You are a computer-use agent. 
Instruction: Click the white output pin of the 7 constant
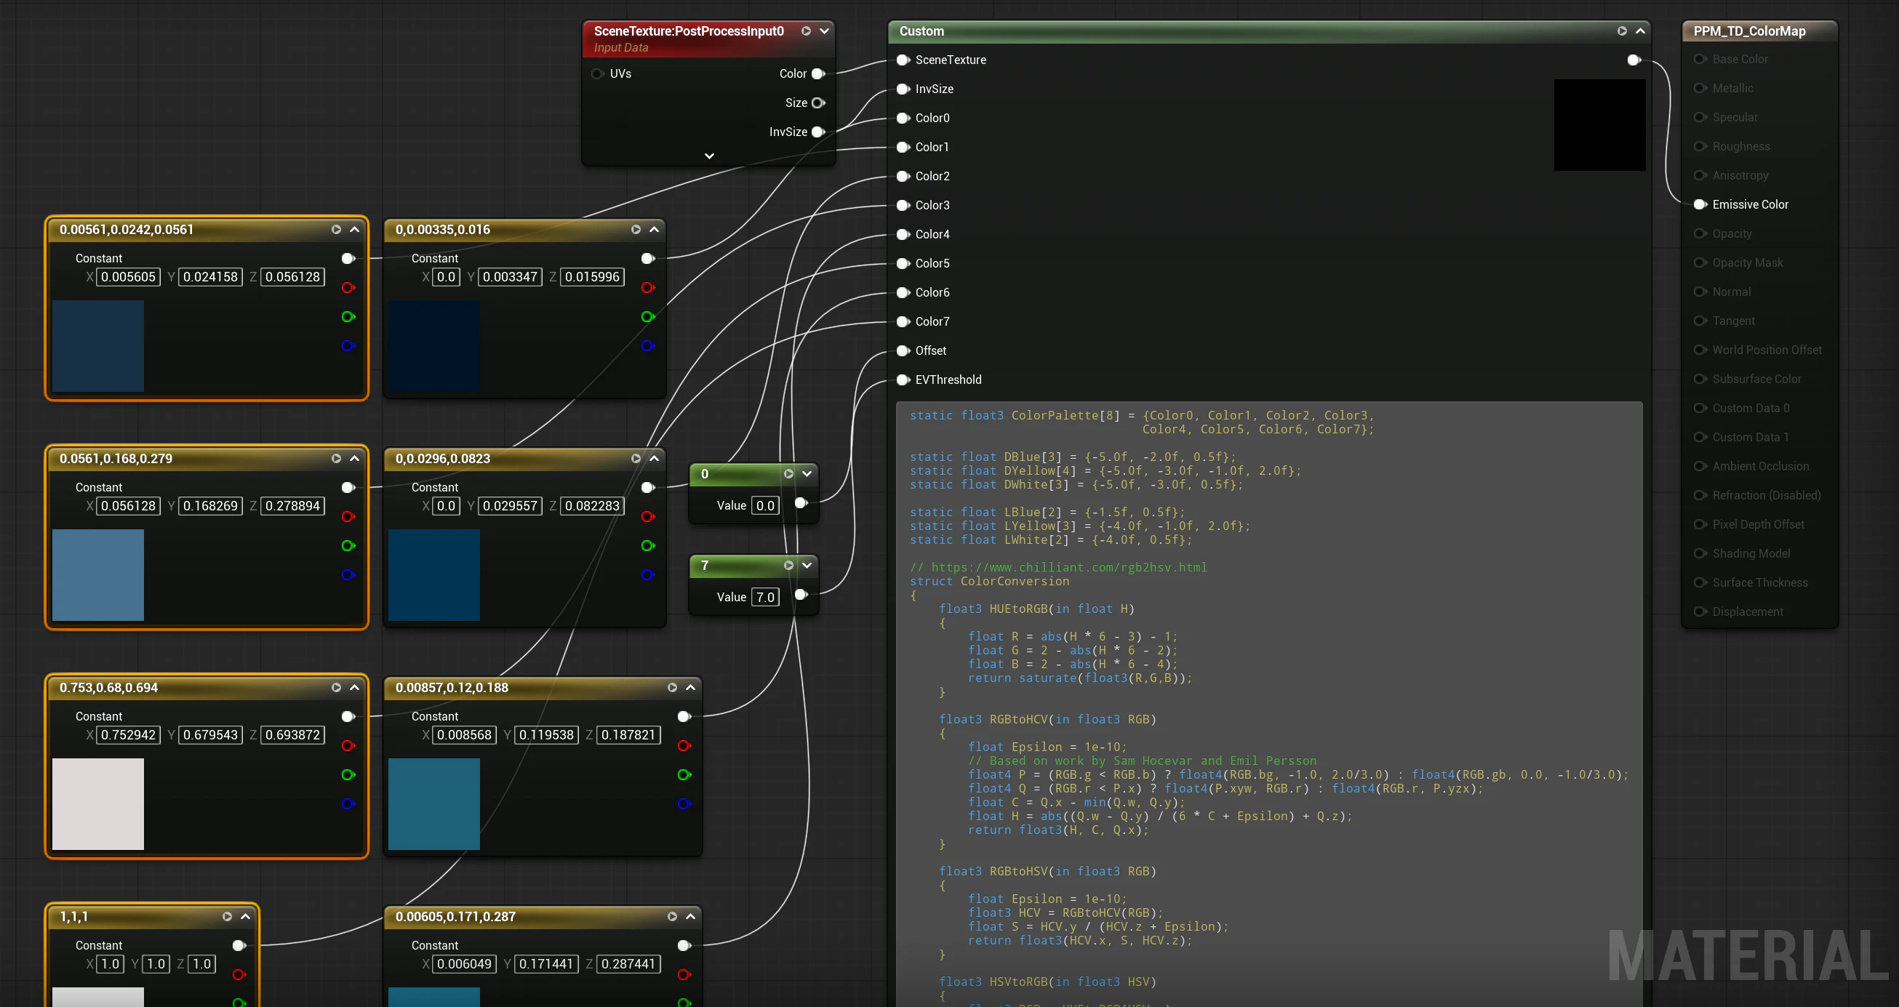801,594
